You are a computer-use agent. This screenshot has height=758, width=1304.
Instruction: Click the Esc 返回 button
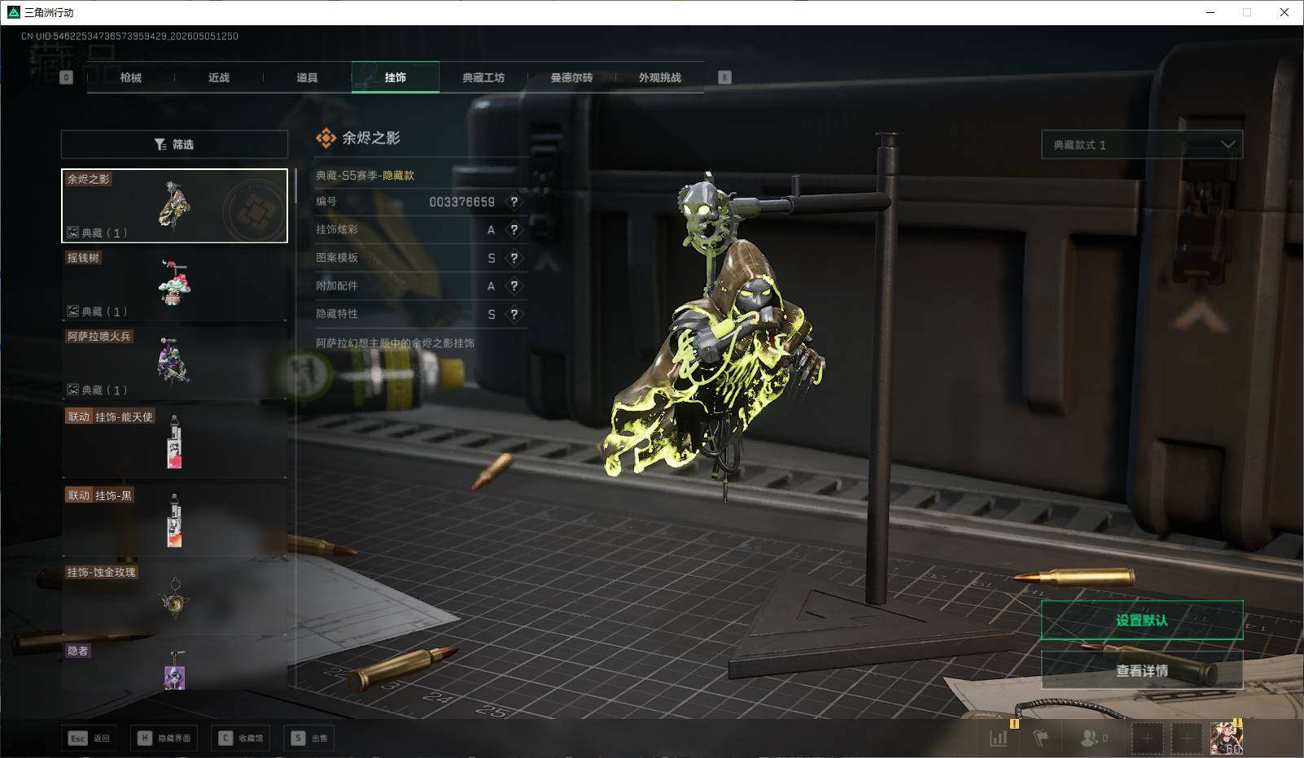(89, 738)
